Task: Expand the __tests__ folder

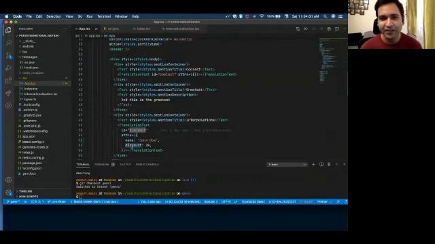Action: coord(43,41)
